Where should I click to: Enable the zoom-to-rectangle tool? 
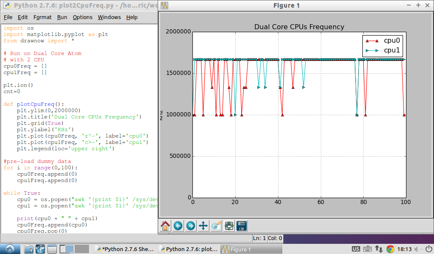tap(216, 226)
